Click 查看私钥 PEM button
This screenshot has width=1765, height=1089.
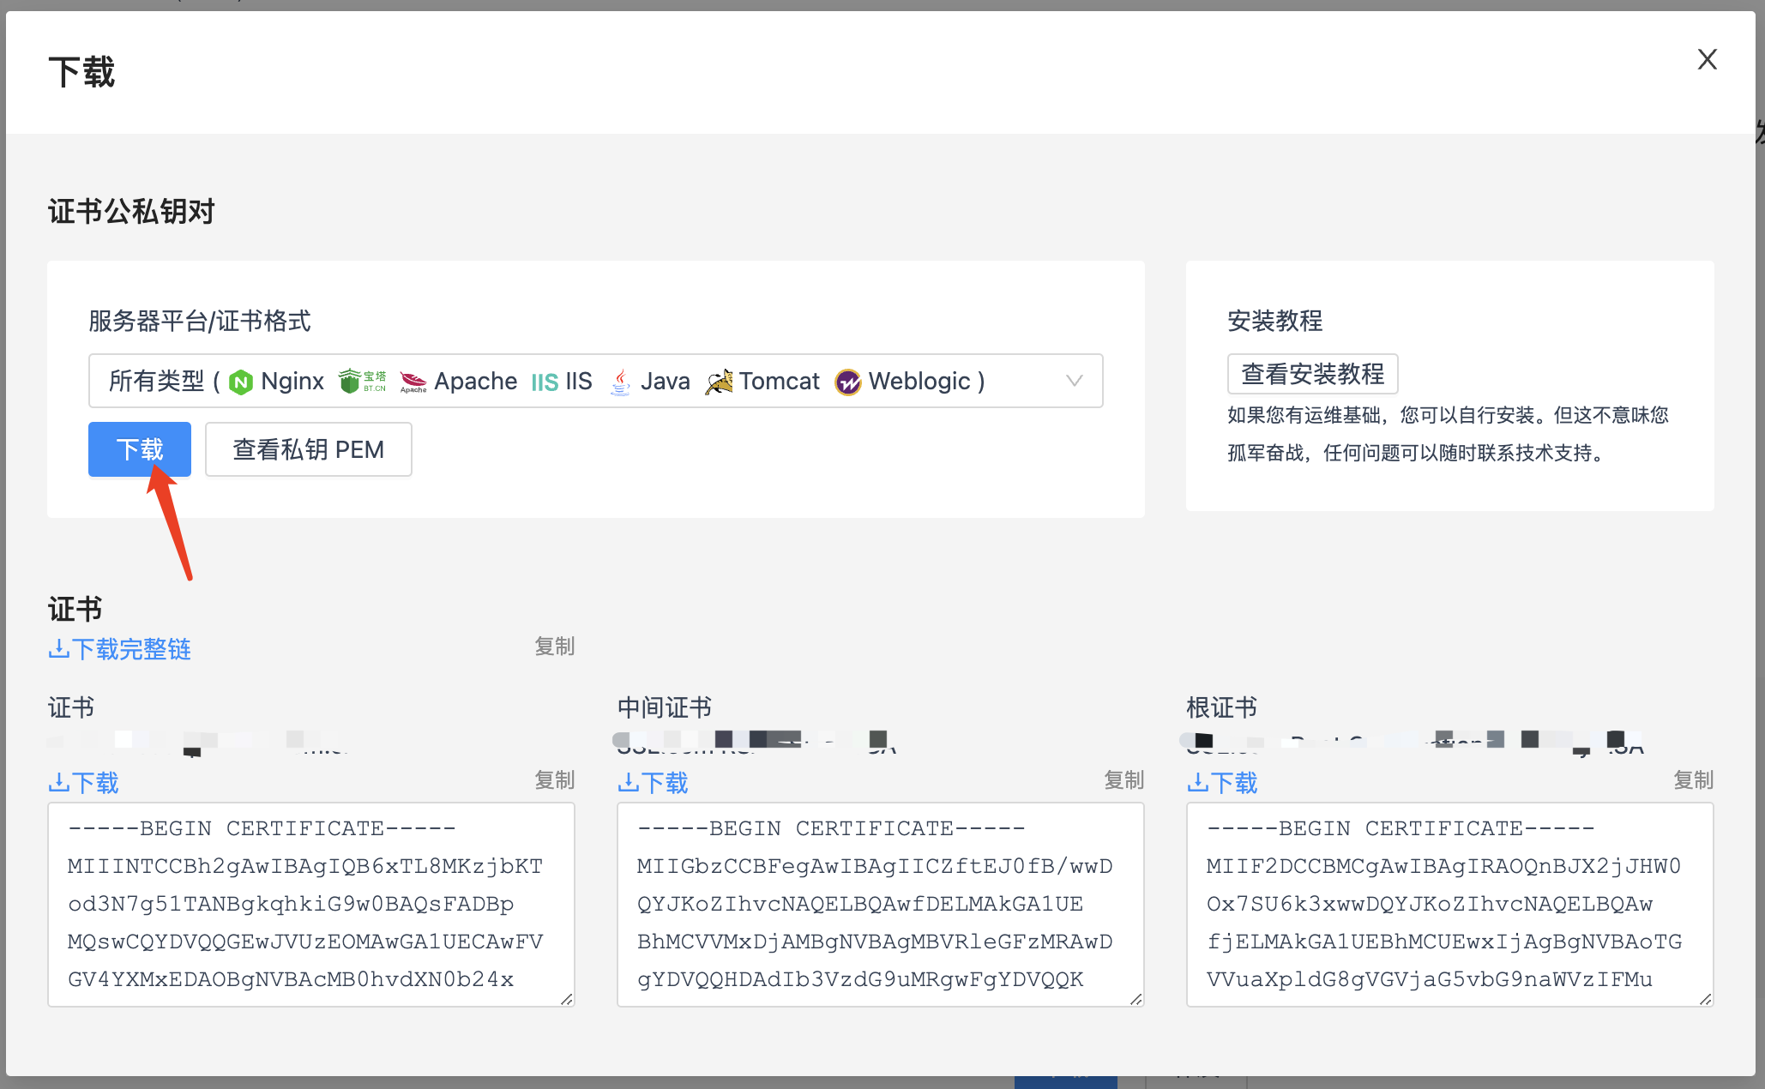click(x=308, y=449)
